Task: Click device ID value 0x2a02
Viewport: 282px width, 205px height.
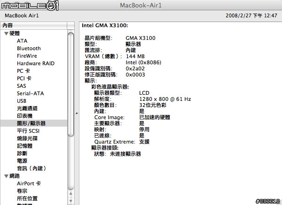Action: pyautogui.click(x=135, y=68)
